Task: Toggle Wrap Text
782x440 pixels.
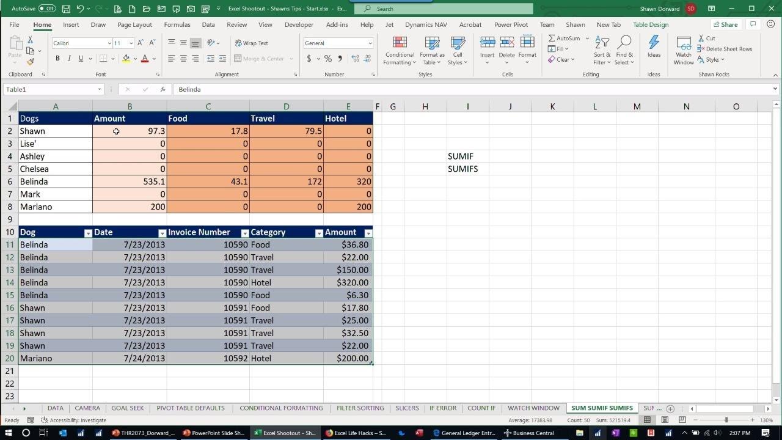Action: click(252, 43)
